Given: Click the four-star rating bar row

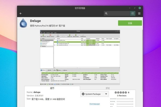Looking at the screenshot, I should (x=122, y=101).
